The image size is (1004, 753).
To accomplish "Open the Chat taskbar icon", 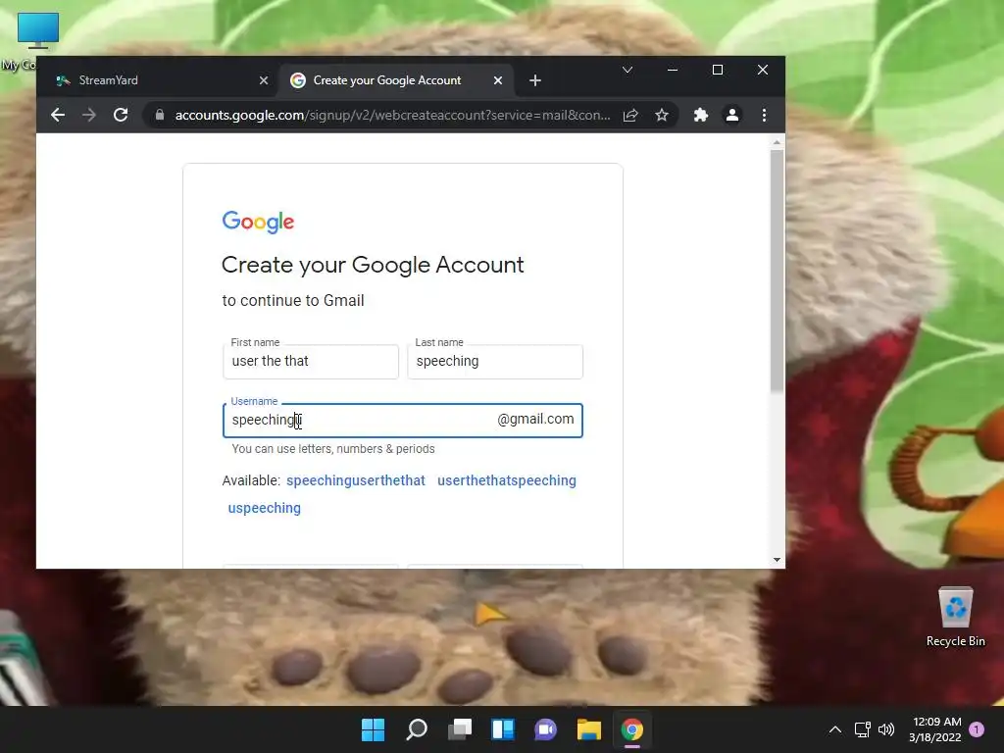I will pos(545,729).
